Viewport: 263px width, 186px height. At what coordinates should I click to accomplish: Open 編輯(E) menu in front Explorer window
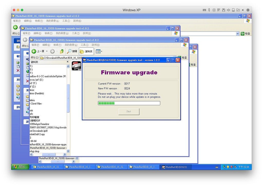[46, 45]
